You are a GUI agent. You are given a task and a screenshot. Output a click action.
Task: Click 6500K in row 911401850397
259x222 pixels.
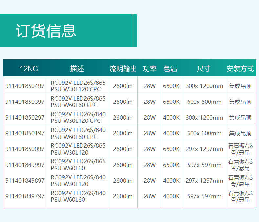(x=171, y=102)
